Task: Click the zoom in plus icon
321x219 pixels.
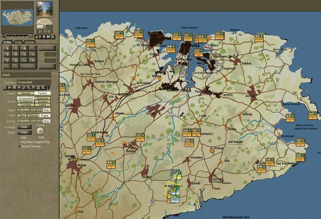Action: [x=31, y=36]
